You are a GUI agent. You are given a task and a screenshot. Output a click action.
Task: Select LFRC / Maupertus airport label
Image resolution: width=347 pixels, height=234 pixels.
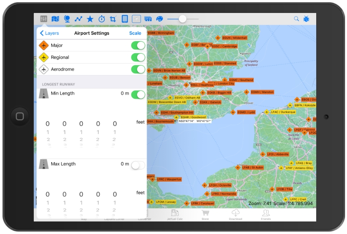click(169, 179)
